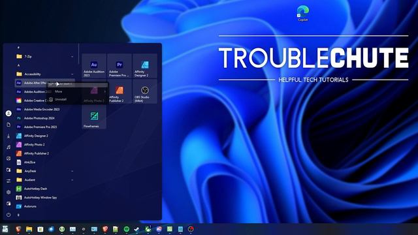Open the More submenu in context menu
The width and height of the screenshot is (418, 235).
pyautogui.click(x=78, y=91)
